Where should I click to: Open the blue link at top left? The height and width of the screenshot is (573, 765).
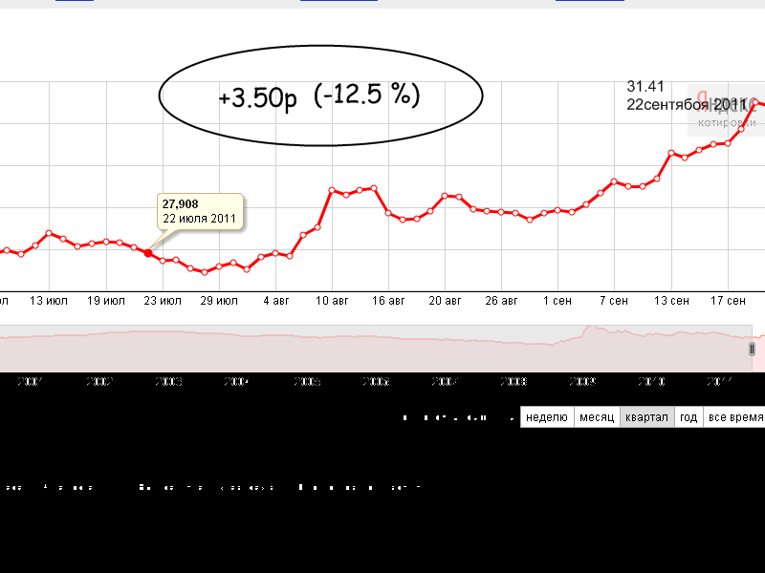[75, 2]
